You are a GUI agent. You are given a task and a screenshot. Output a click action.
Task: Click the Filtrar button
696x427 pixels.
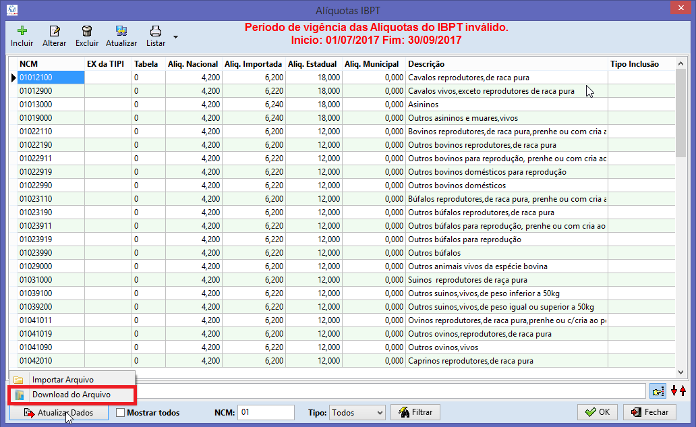[x=415, y=412]
